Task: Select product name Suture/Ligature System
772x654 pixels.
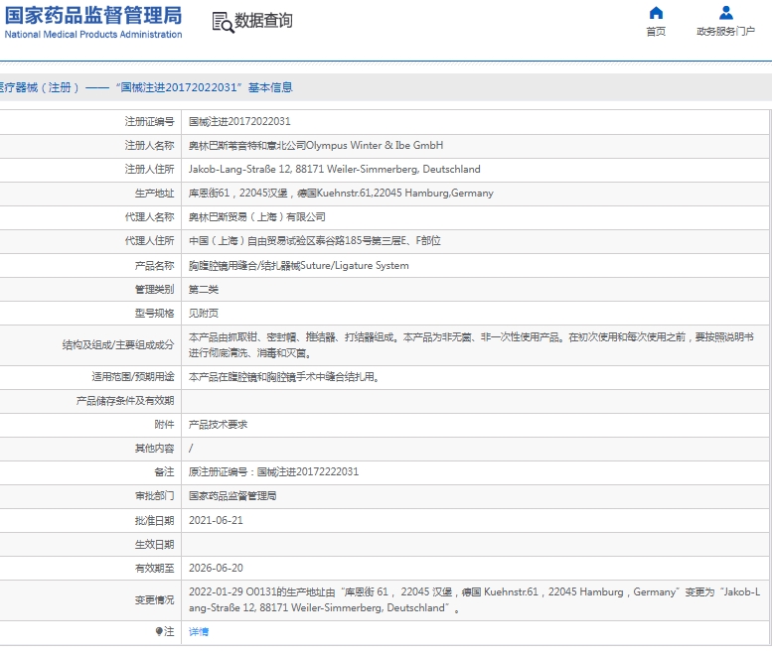Action: pos(298,266)
